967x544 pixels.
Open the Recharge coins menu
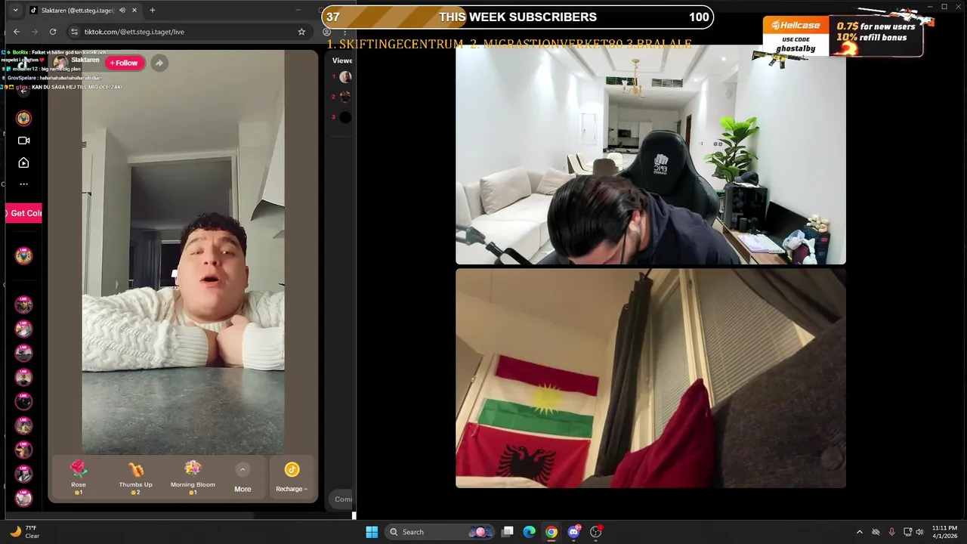pyautogui.click(x=292, y=478)
